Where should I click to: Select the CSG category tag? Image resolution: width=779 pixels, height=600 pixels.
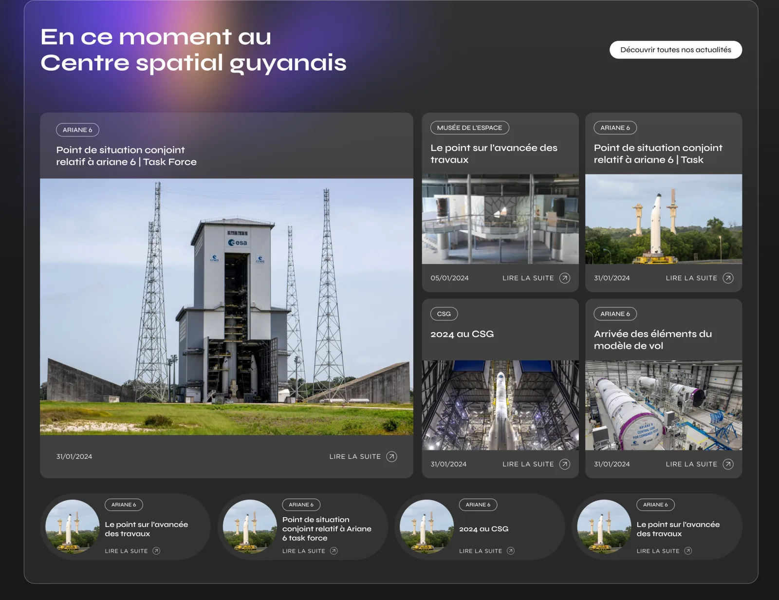click(x=444, y=314)
